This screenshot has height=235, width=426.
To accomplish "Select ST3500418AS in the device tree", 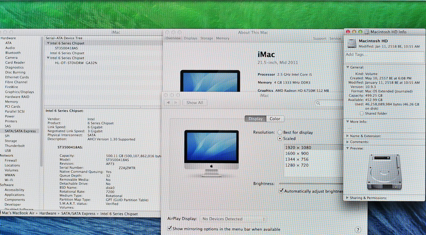I will coord(66,48).
